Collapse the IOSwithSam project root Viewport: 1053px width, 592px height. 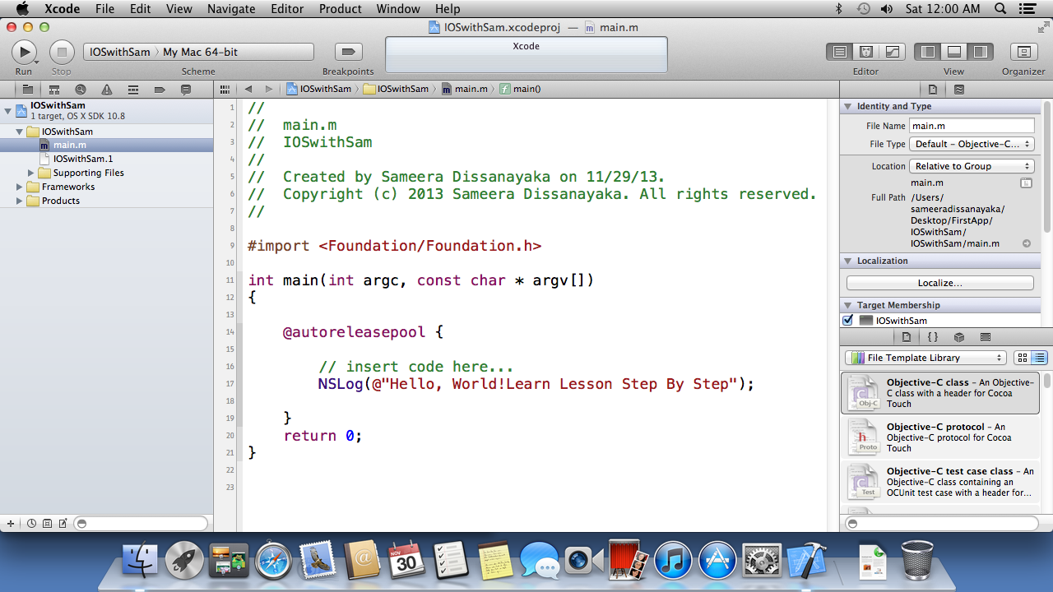pos(8,110)
